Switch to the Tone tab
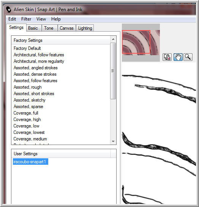199x207 pixels. [49, 28]
